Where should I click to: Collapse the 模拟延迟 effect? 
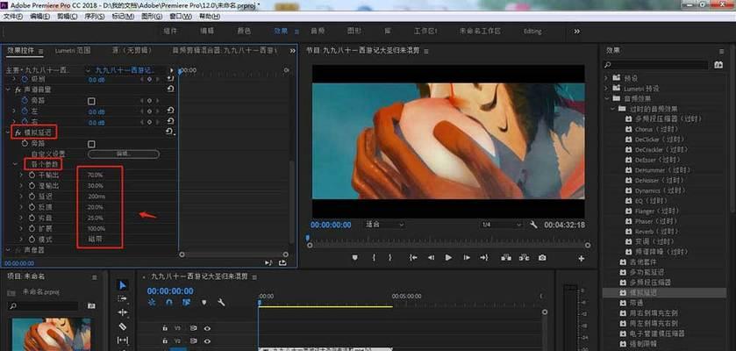pos(7,133)
